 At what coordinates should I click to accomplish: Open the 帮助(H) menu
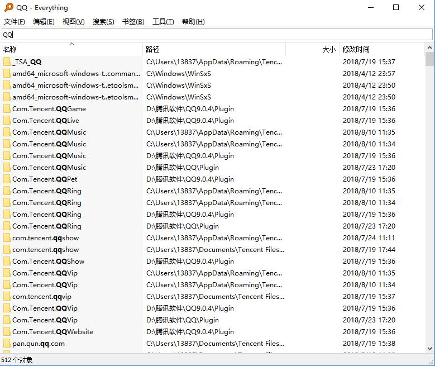point(193,22)
